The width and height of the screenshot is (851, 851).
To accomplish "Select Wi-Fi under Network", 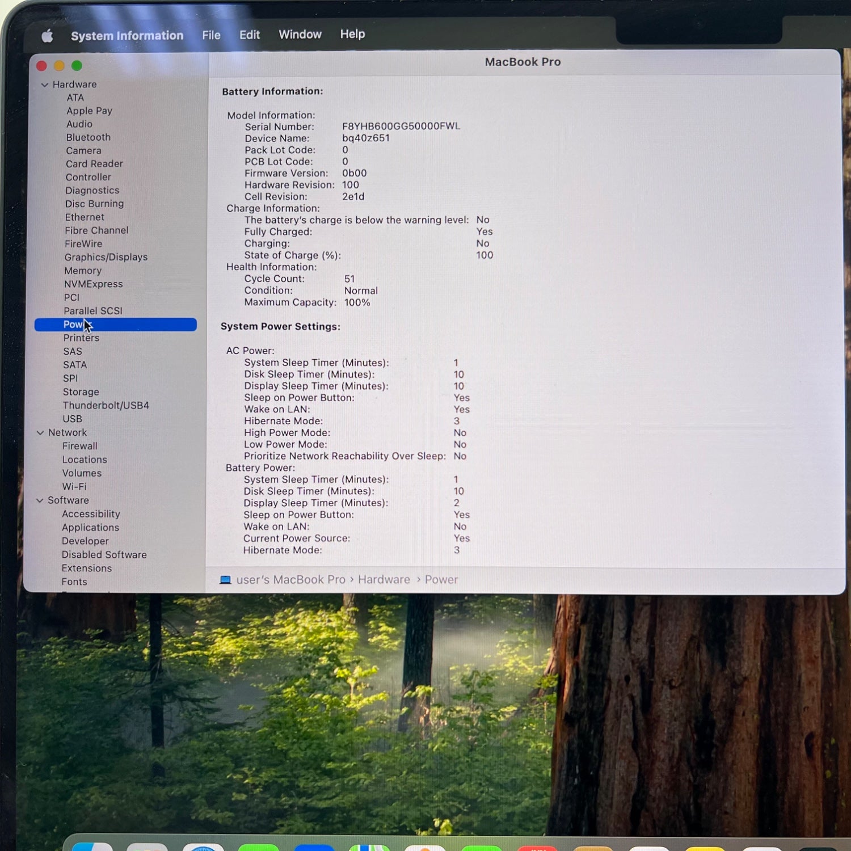I will coord(74,487).
